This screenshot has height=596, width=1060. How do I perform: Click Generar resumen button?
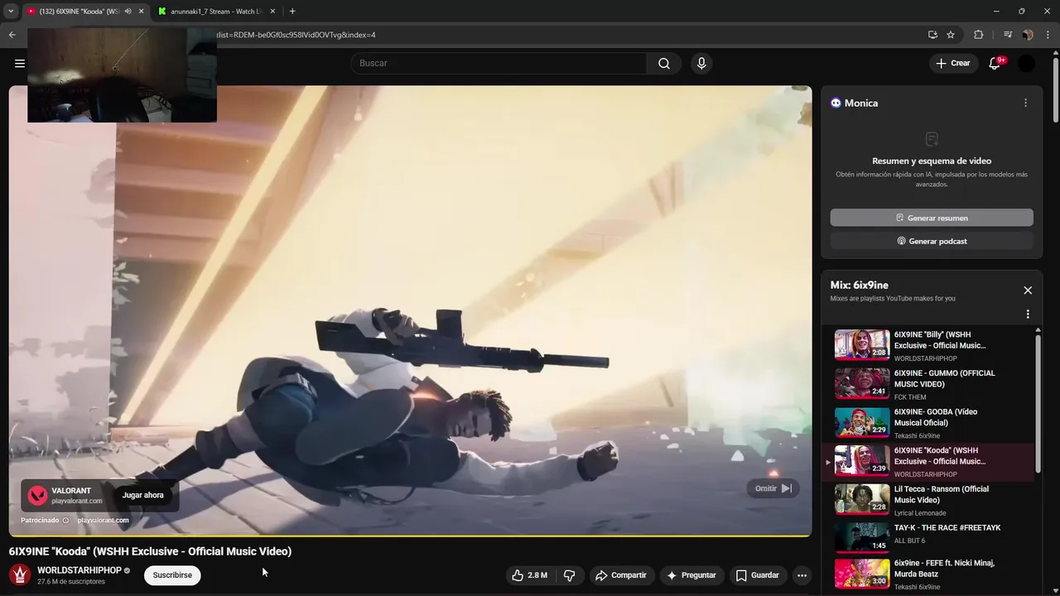[932, 218]
